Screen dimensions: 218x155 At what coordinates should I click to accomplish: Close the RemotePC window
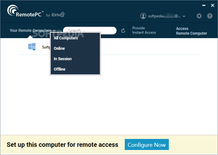click(x=212, y=5)
